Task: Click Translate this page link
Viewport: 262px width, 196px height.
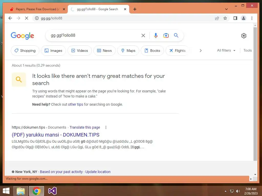Action: coord(85,127)
